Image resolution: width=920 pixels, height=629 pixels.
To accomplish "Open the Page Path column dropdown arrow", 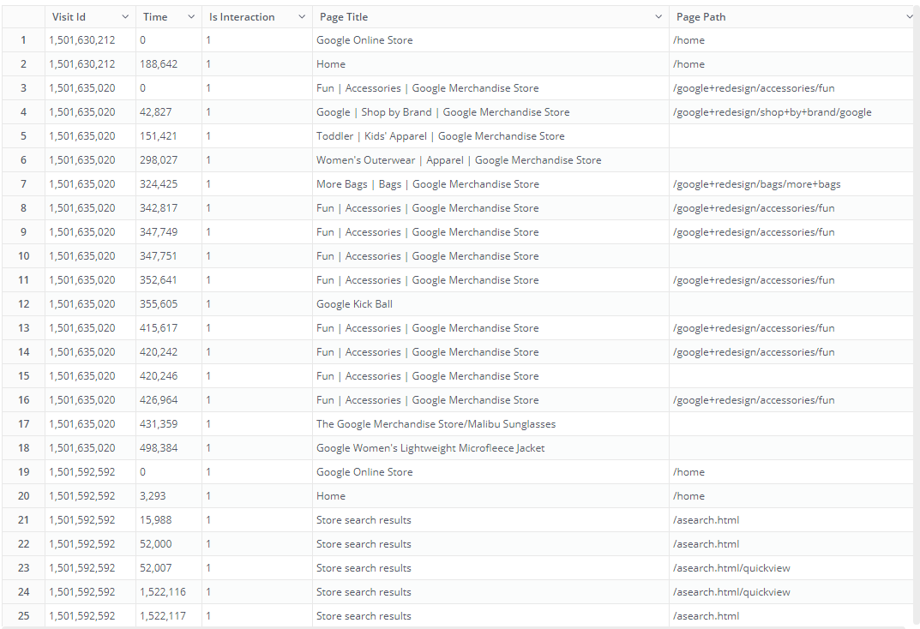I will pyautogui.click(x=909, y=17).
